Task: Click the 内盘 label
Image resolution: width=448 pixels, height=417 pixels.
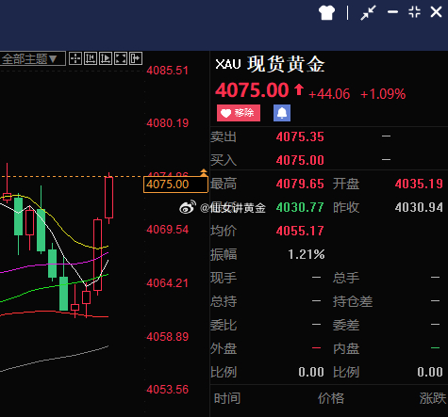Action: pos(346,348)
